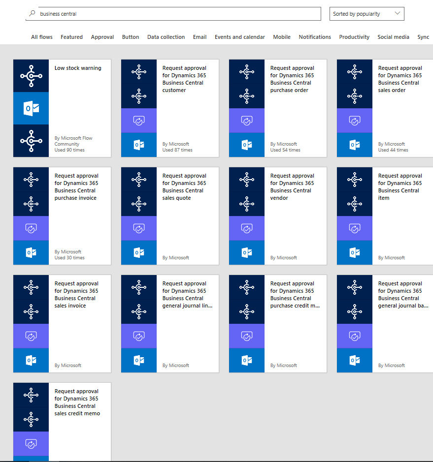Click the Outlook icon on customer approval card
433x462 pixels.
(139, 145)
